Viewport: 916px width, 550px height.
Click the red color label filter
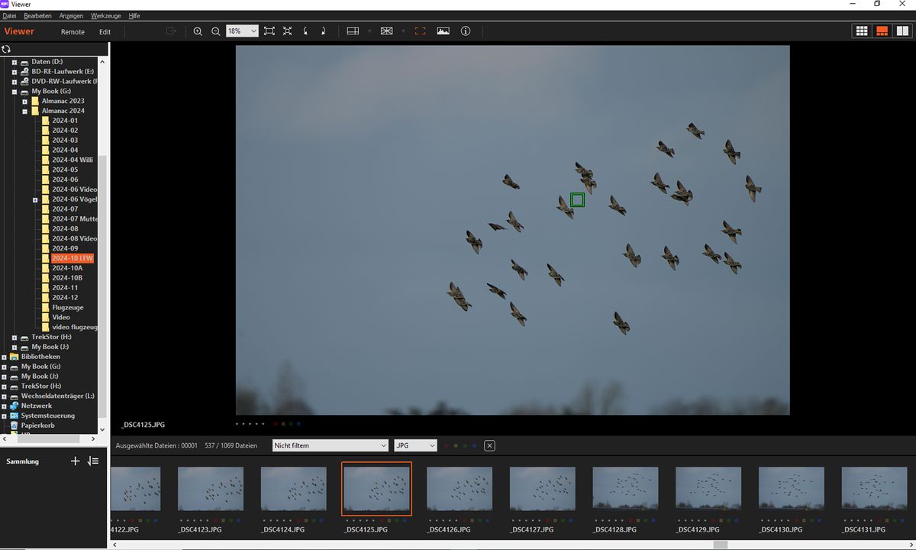(446, 445)
